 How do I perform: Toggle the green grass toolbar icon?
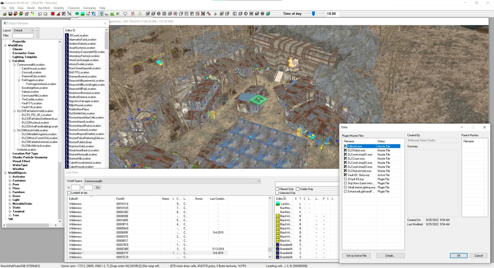[x=112, y=14]
